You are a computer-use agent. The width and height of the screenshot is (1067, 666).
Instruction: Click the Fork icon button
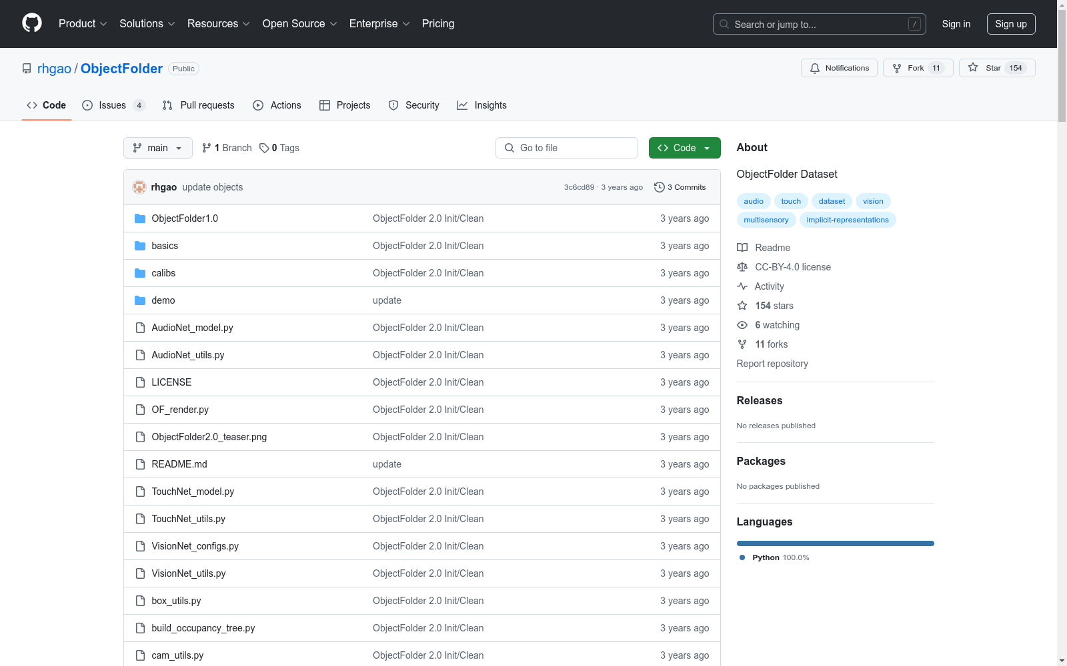pos(897,68)
